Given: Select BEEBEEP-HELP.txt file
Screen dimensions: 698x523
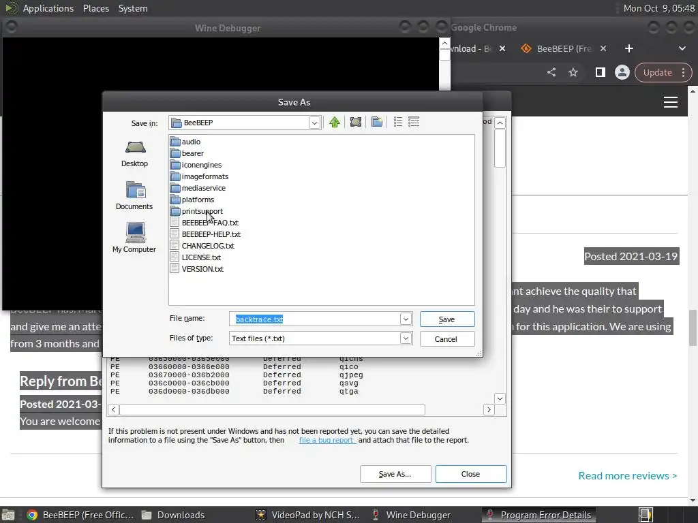Looking at the screenshot, I should pos(206,234).
